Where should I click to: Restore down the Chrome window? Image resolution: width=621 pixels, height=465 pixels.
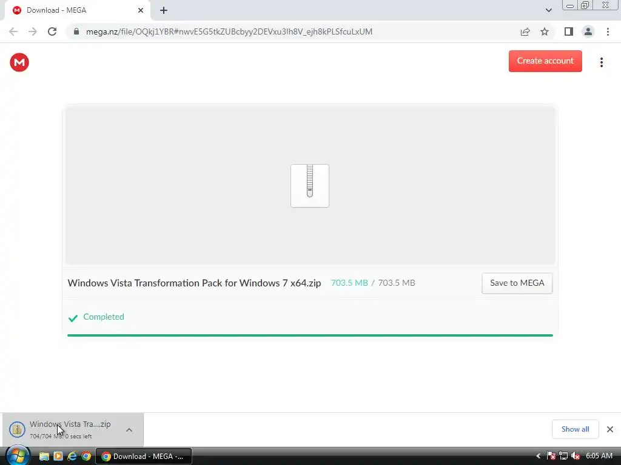(x=585, y=5)
